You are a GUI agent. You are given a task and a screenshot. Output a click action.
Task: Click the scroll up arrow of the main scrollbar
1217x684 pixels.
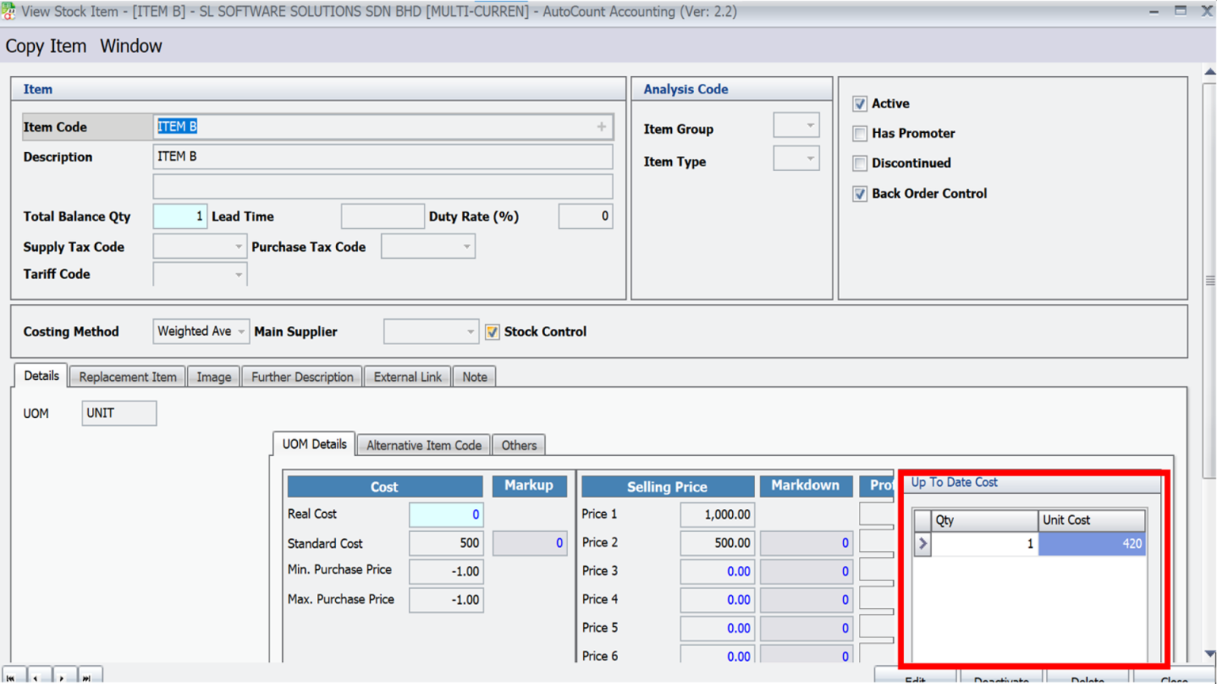tap(1210, 72)
